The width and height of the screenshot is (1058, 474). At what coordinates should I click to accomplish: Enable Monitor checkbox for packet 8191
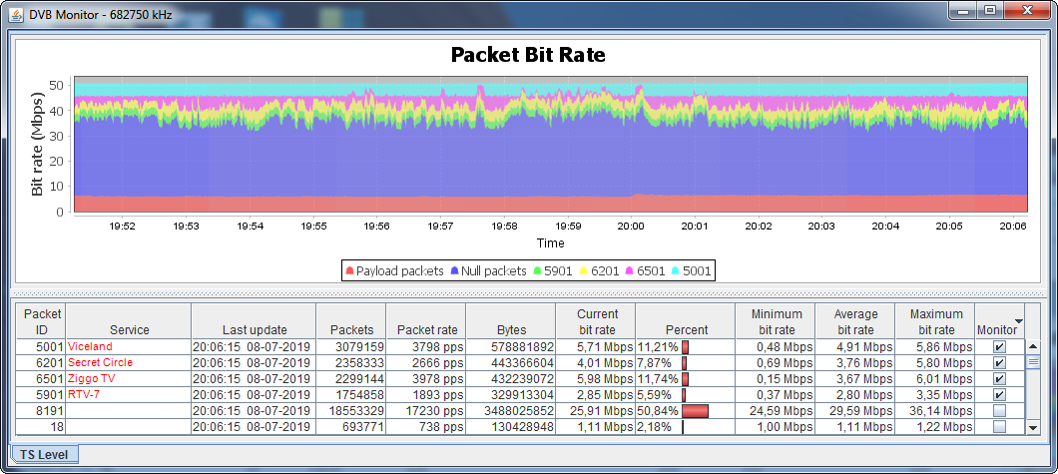tap(999, 411)
